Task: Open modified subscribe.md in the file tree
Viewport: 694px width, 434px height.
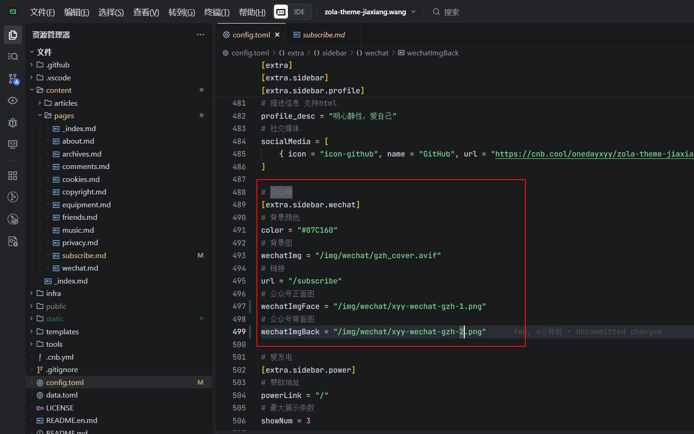Action: pyautogui.click(x=84, y=255)
